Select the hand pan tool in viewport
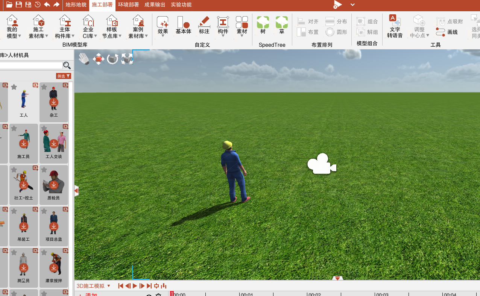480x296 pixels. point(84,59)
